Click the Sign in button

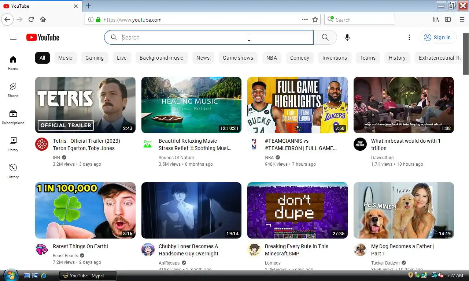pos(438,37)
